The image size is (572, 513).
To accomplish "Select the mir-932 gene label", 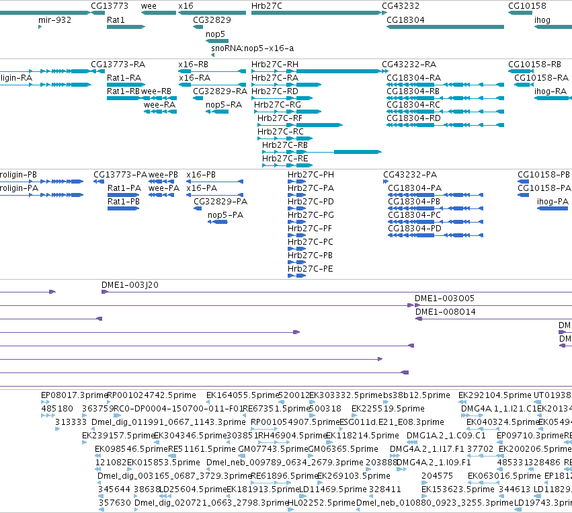I will coord(54,19).
